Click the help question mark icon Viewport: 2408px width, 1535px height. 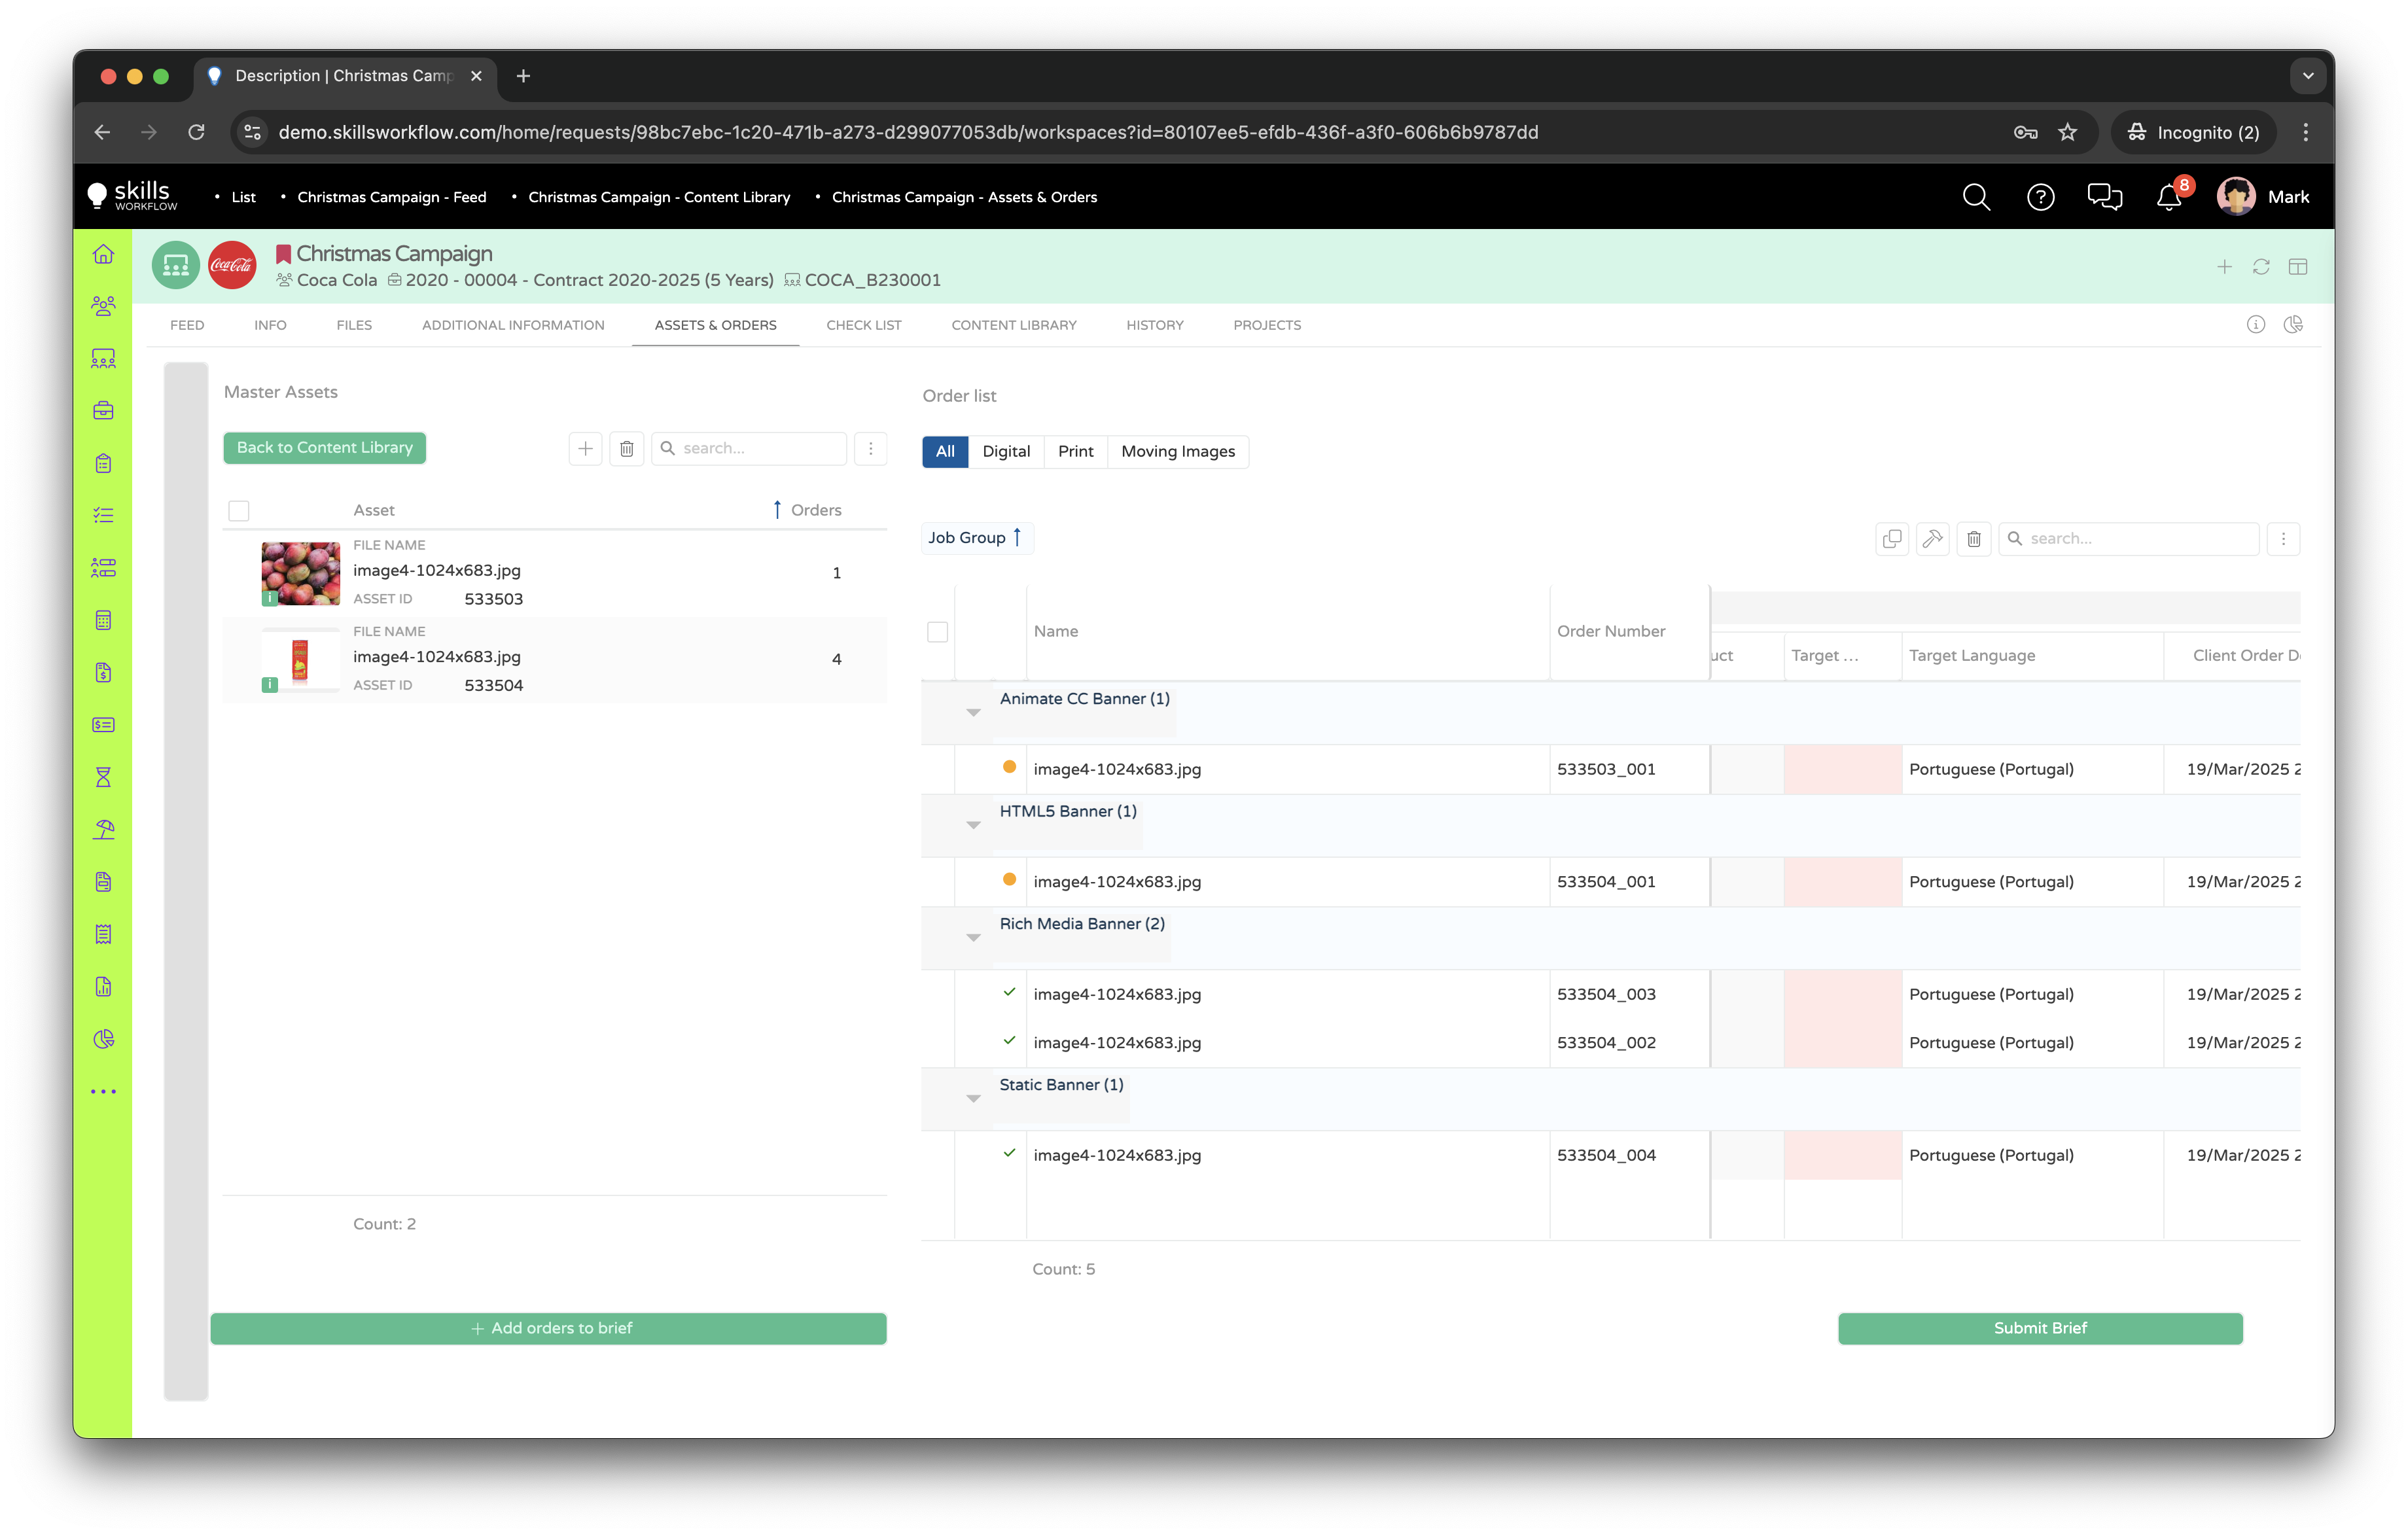pyautogui.click(x=2040, y=197)
